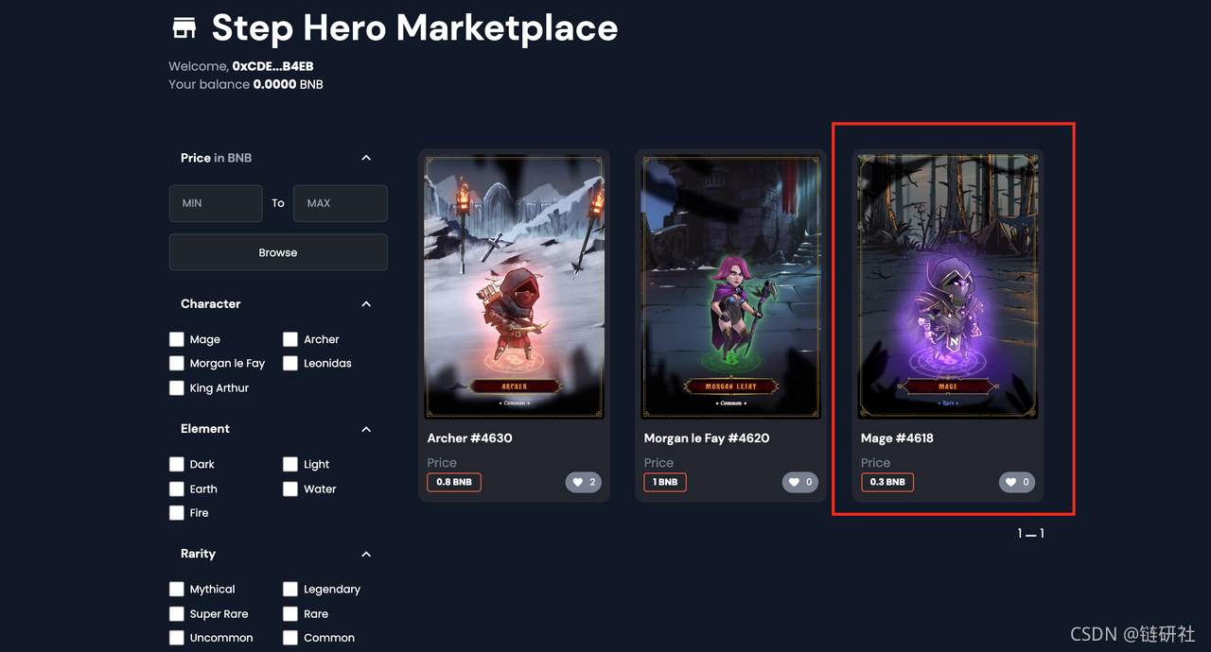
Task: Click the 0.3 BNB price tag
Action: [887, 482]
